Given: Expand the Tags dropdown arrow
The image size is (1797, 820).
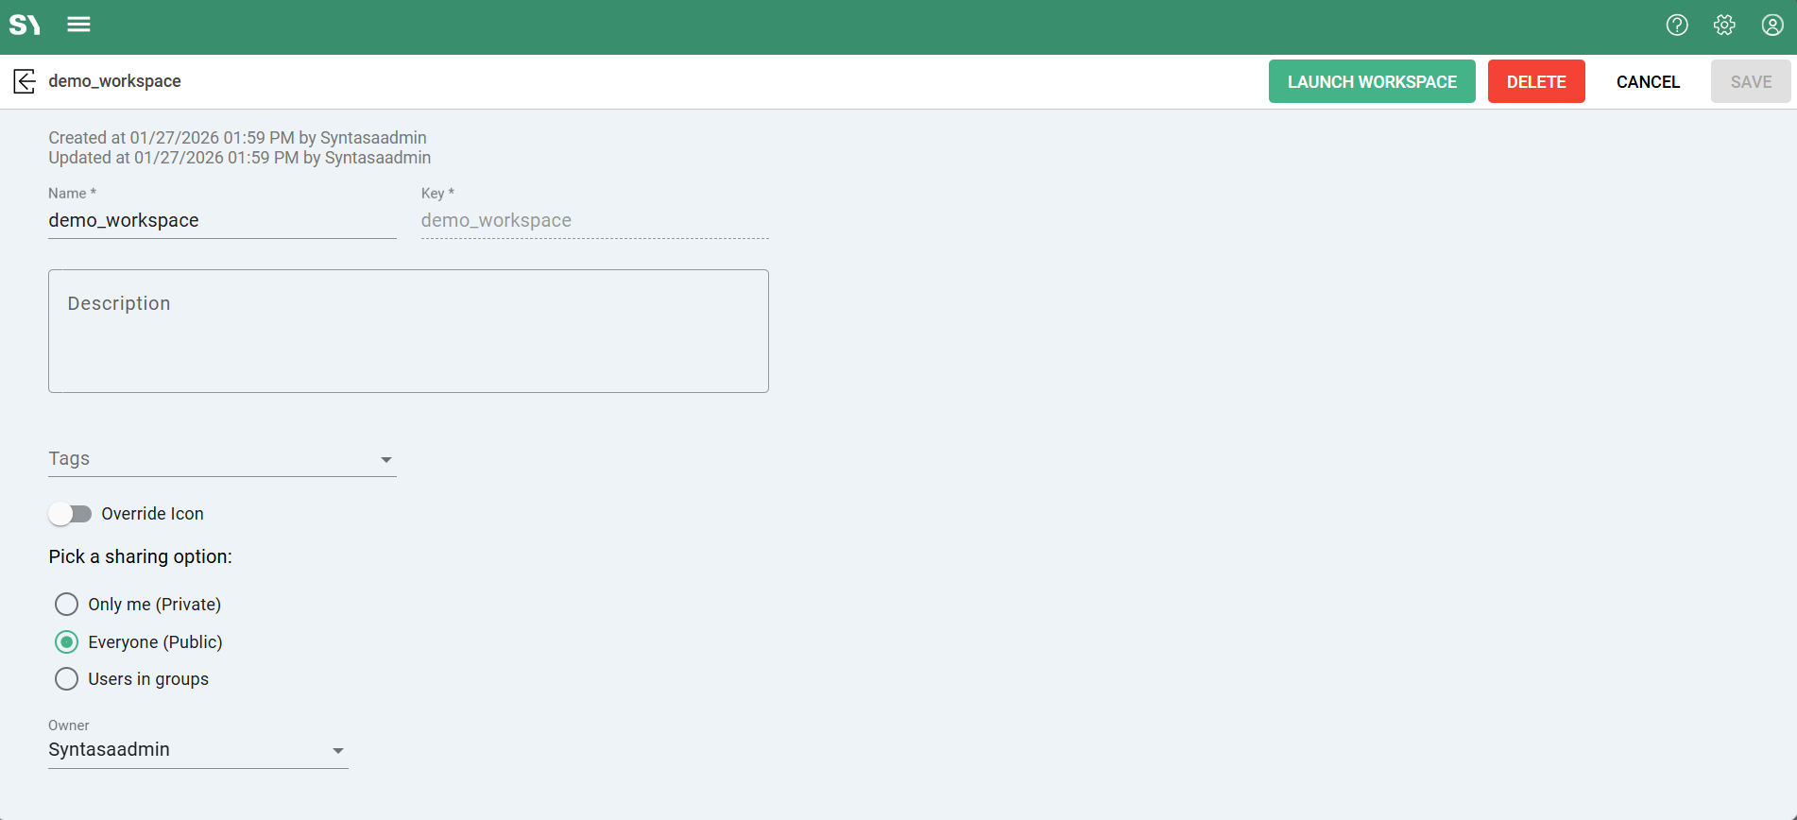Looking at the screenshot, I should click(x=385, y=460).
